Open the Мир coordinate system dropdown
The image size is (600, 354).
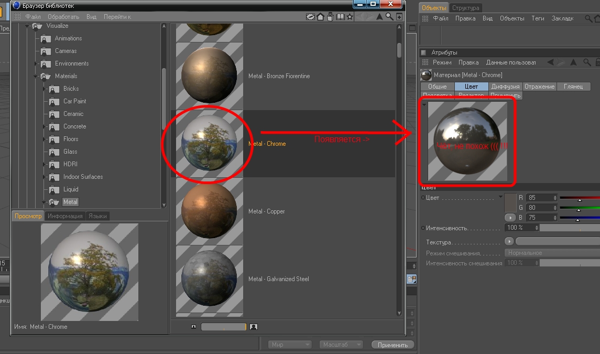tap(290, 345)
